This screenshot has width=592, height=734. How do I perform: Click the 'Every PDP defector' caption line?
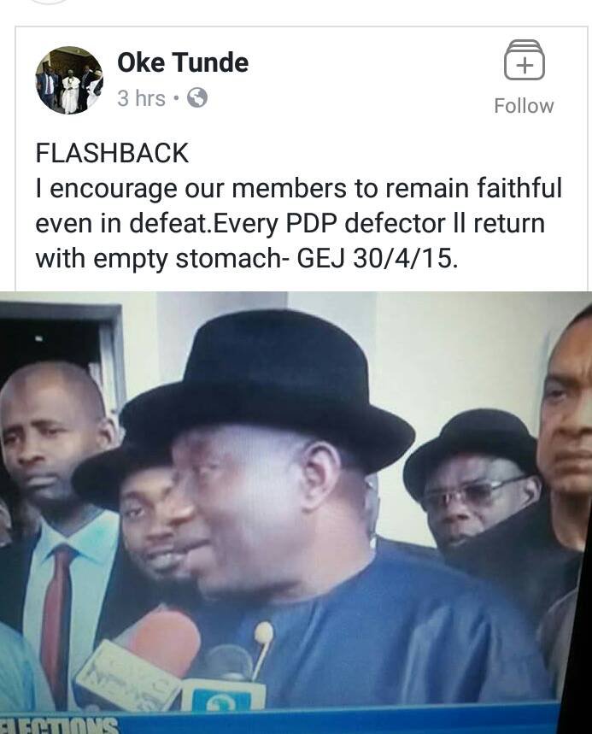[290, 223]
